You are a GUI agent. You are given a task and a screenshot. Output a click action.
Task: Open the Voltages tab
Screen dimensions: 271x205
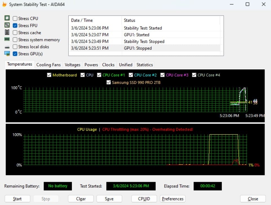[x=73, y=65]
